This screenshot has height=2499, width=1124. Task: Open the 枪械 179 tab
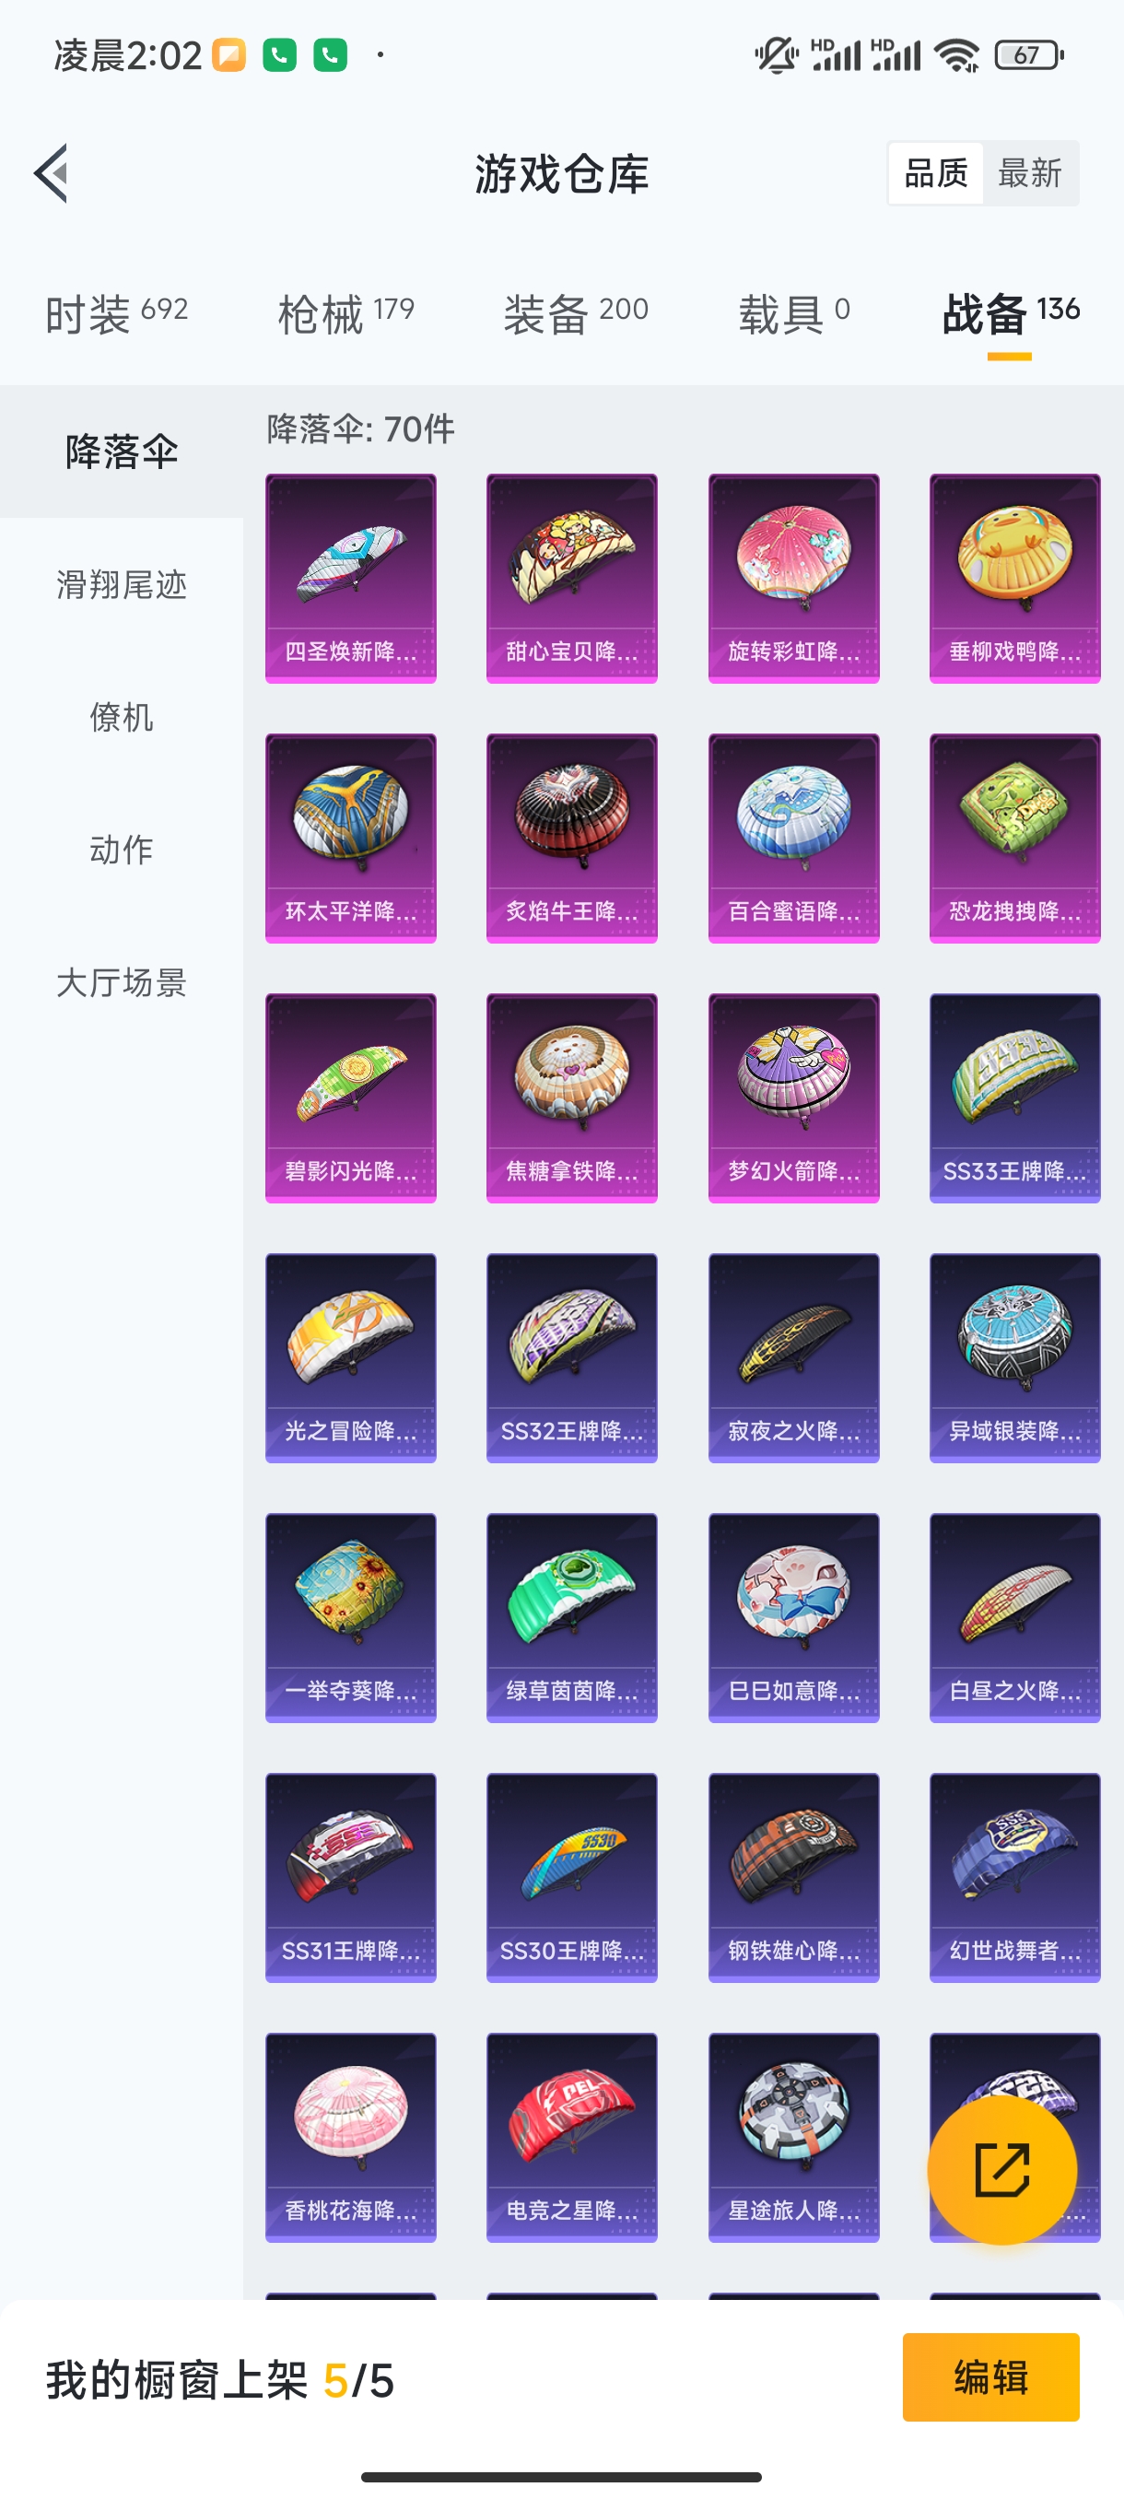(346, 313)
